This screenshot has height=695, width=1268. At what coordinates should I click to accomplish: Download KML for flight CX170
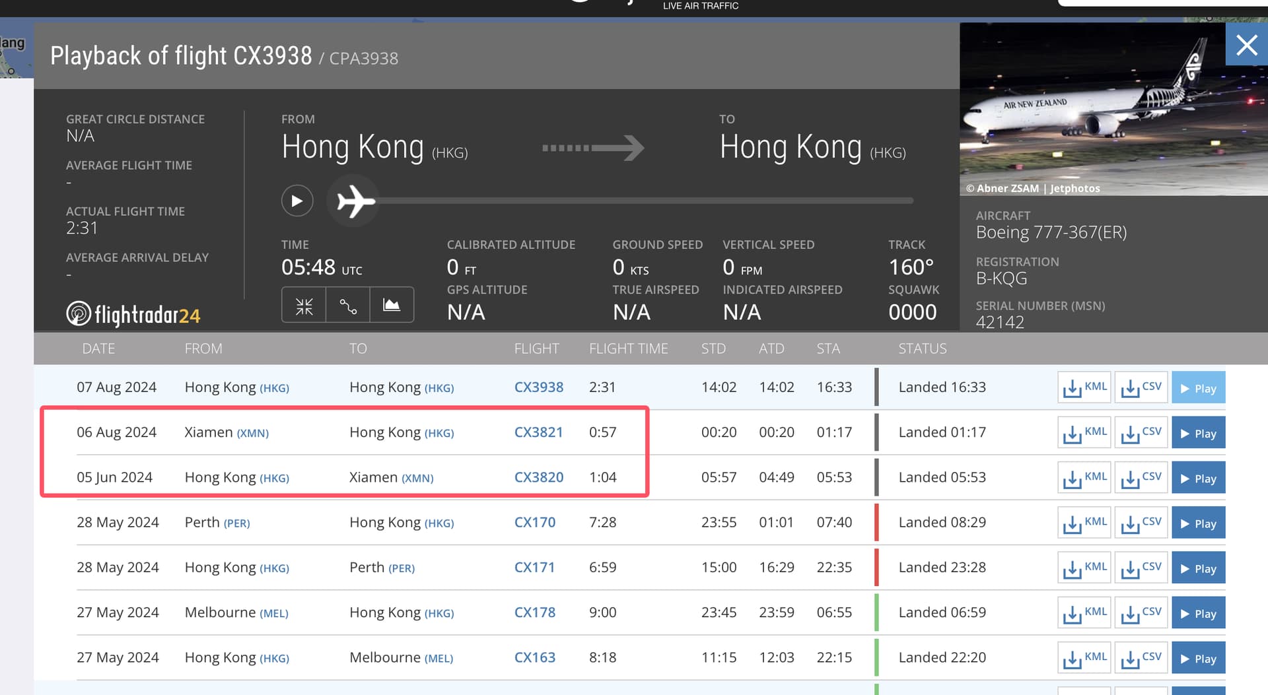[x=1084, y=523]
